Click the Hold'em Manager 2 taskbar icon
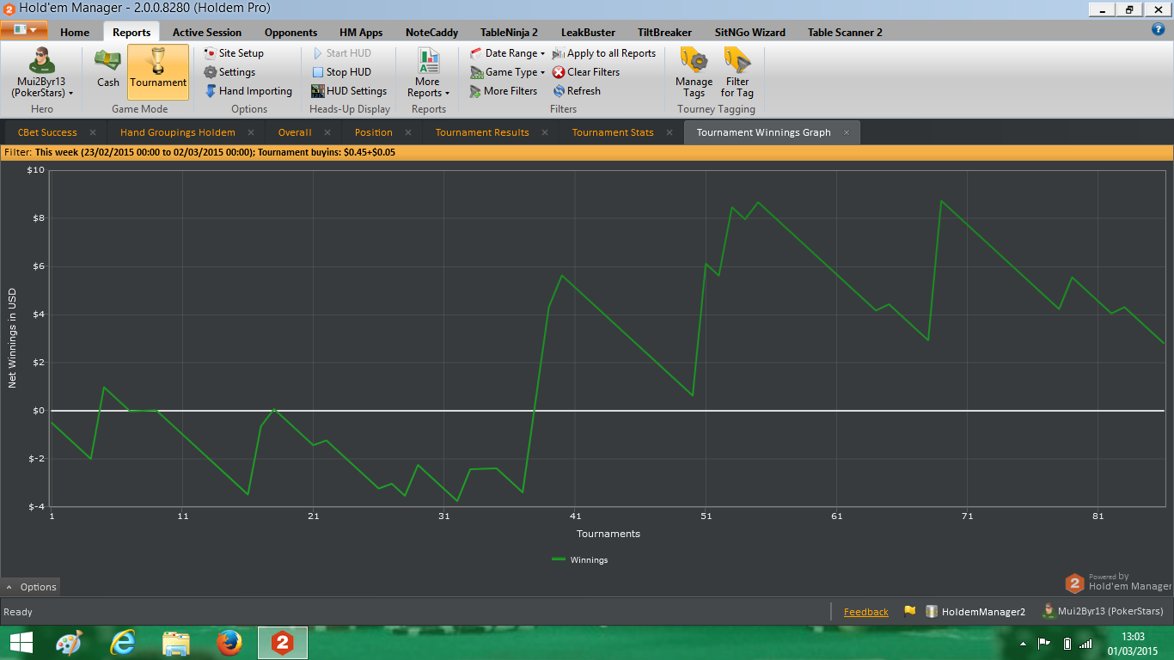The image size is (1174, 660). [x=283, y=643]
